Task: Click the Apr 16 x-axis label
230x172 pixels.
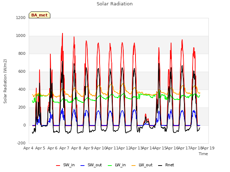Action: 172,148
